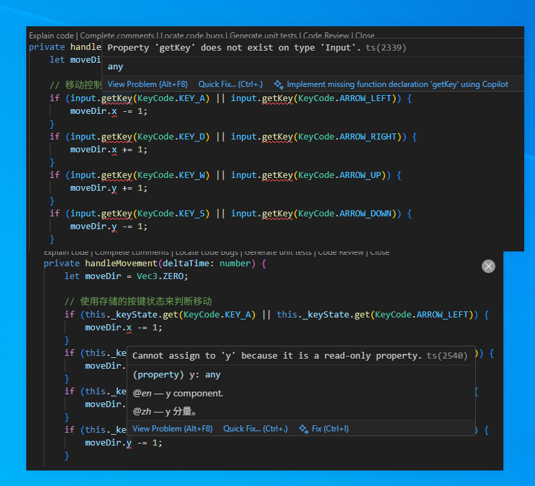Viewport: 535px width, 486px height.
Task: Click KeyCode.KEY_W in upper snippet
Action: (171, 175)
